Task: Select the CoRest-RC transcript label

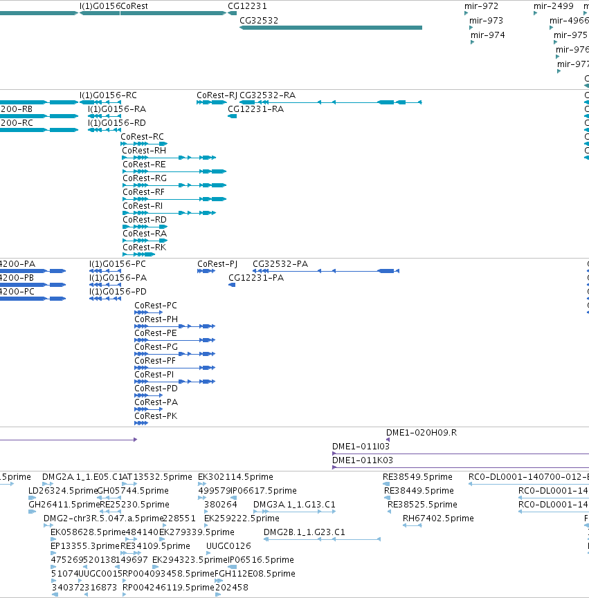Action: 142,136
